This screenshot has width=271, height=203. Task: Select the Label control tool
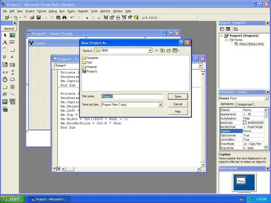[5, 43]
